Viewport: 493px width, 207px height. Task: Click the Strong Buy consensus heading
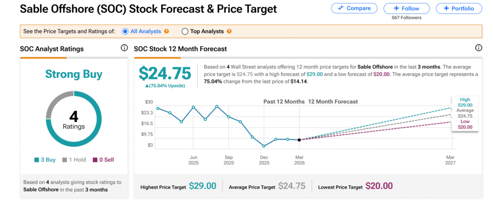74,74
